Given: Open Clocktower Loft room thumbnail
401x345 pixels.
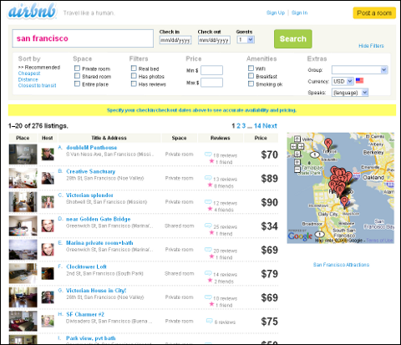Looking at the screenshot, I should (x=23, y=274).
